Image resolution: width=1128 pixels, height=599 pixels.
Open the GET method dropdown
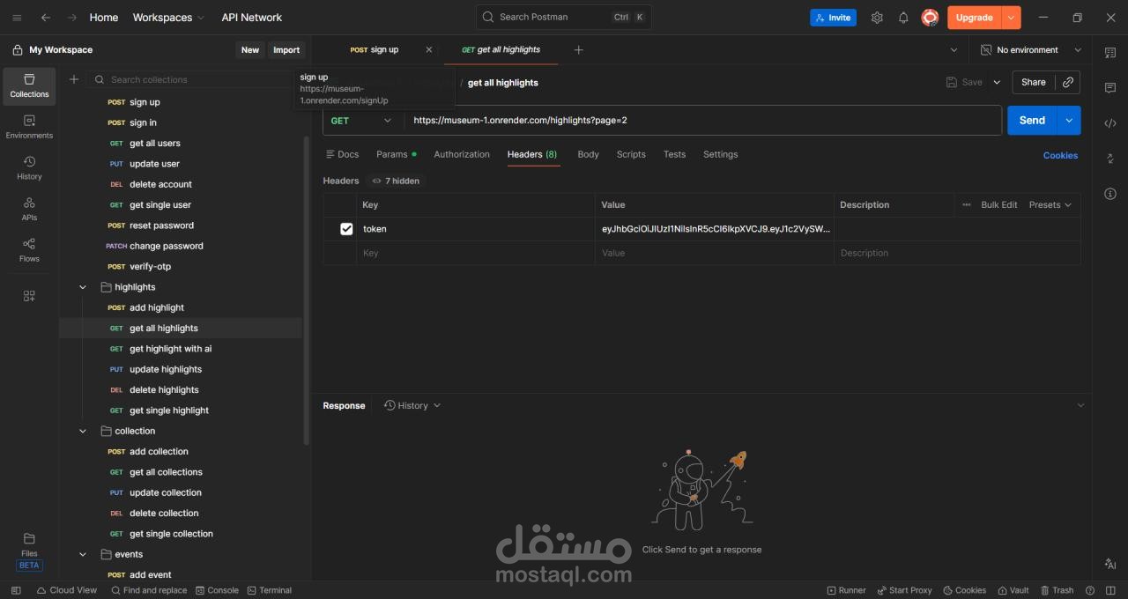point(362,121)
